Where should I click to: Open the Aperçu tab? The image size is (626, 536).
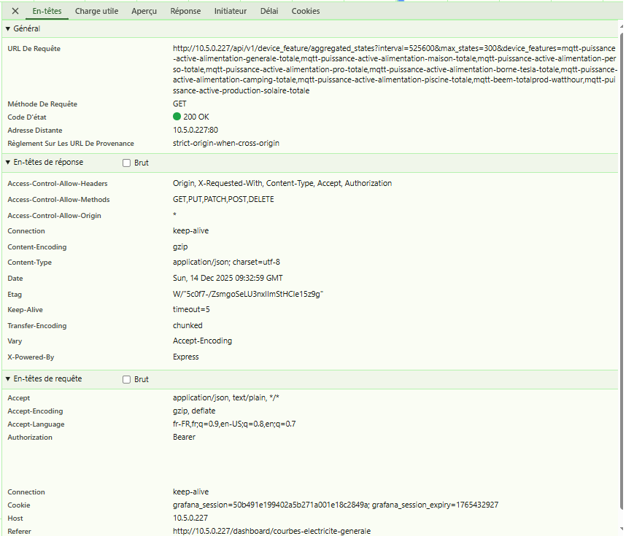(144, 11)
